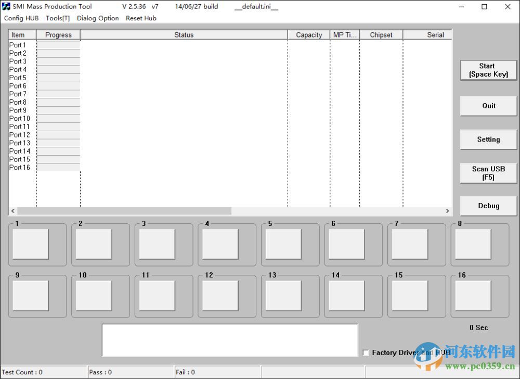The width and height of the screenshot is (520, 379).
Task: Click the Progress column header
Action: click(x=58, y=35)
